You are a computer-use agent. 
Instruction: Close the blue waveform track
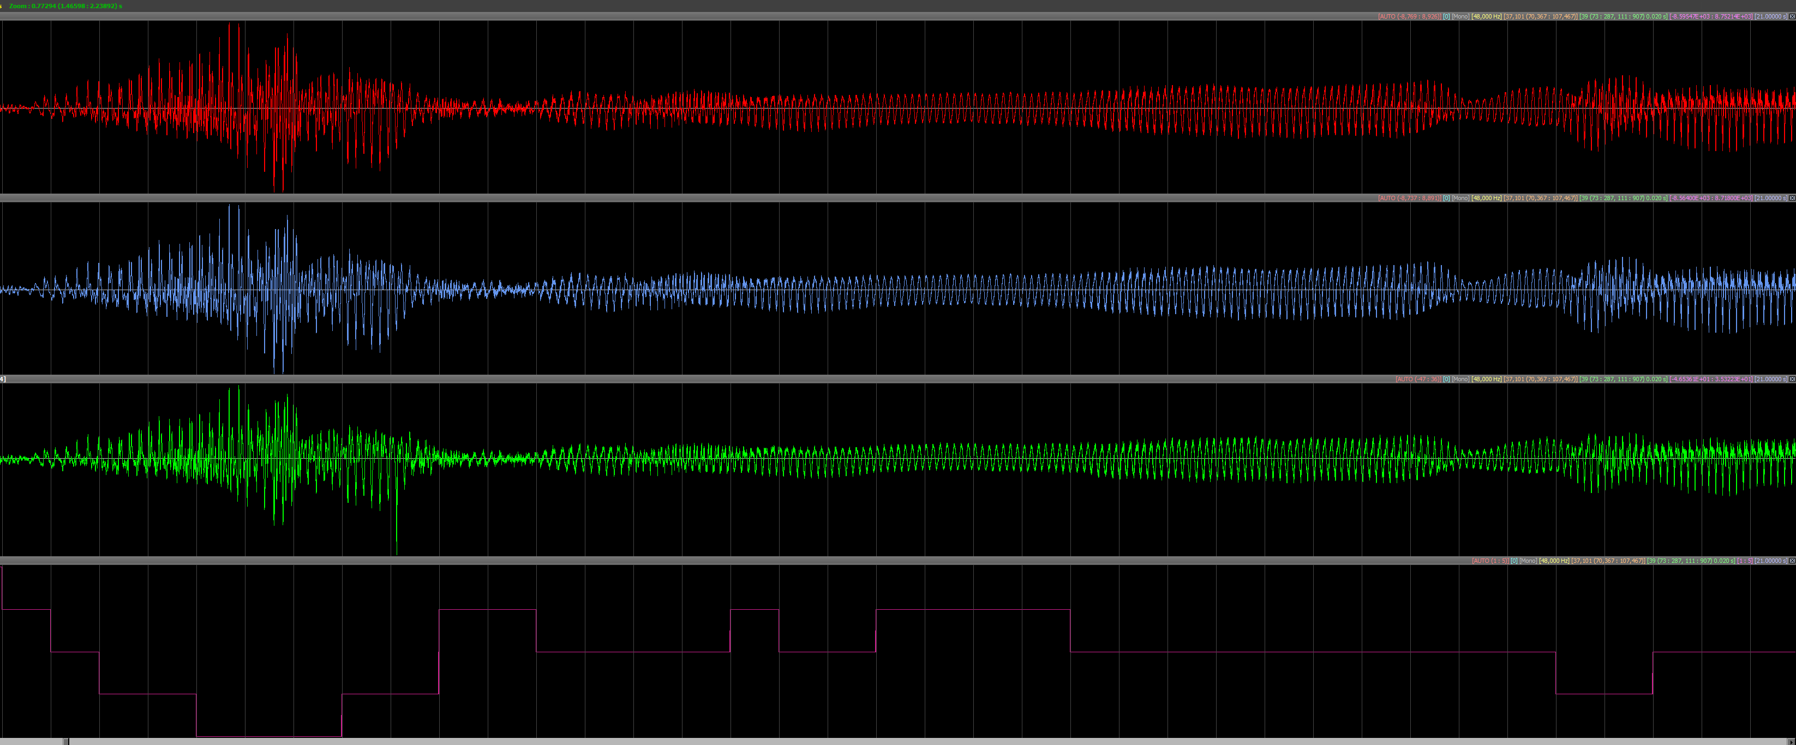1792,198
